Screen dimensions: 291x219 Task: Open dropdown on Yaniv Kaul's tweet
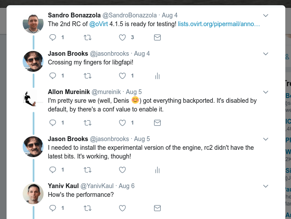click(x=266, y=186)
